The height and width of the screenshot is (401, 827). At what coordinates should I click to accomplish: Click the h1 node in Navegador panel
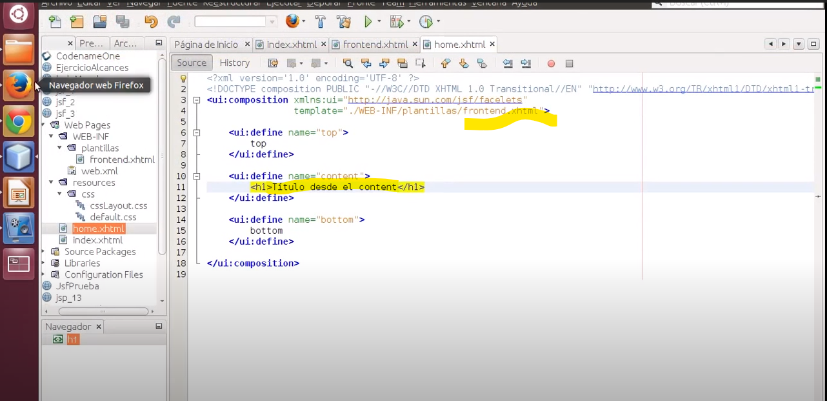[73, 339]
